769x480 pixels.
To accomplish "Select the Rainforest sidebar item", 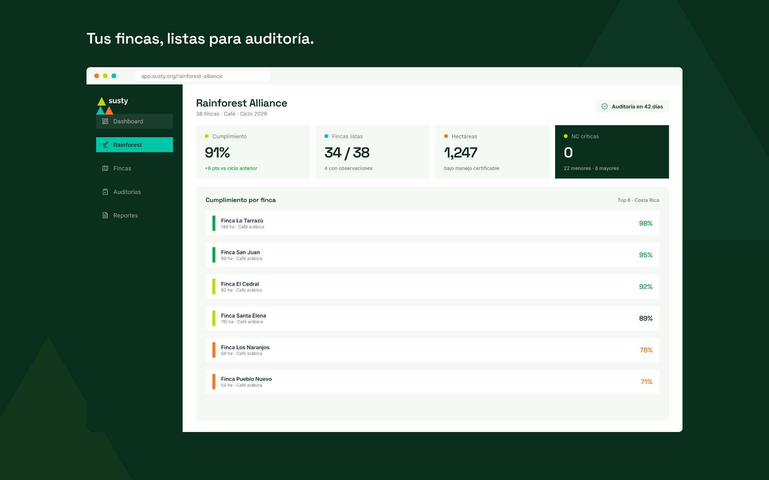I will (x=135, y=145).
